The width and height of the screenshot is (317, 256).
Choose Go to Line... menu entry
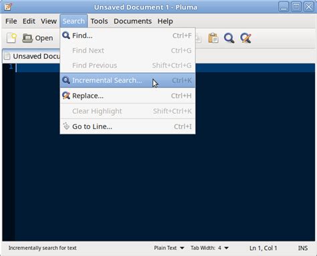point(128,126)
